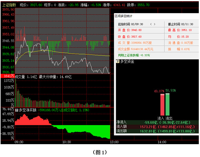Select the 流出额 row in the table
The width and height of the screenshot is (200, 157).
157,131
